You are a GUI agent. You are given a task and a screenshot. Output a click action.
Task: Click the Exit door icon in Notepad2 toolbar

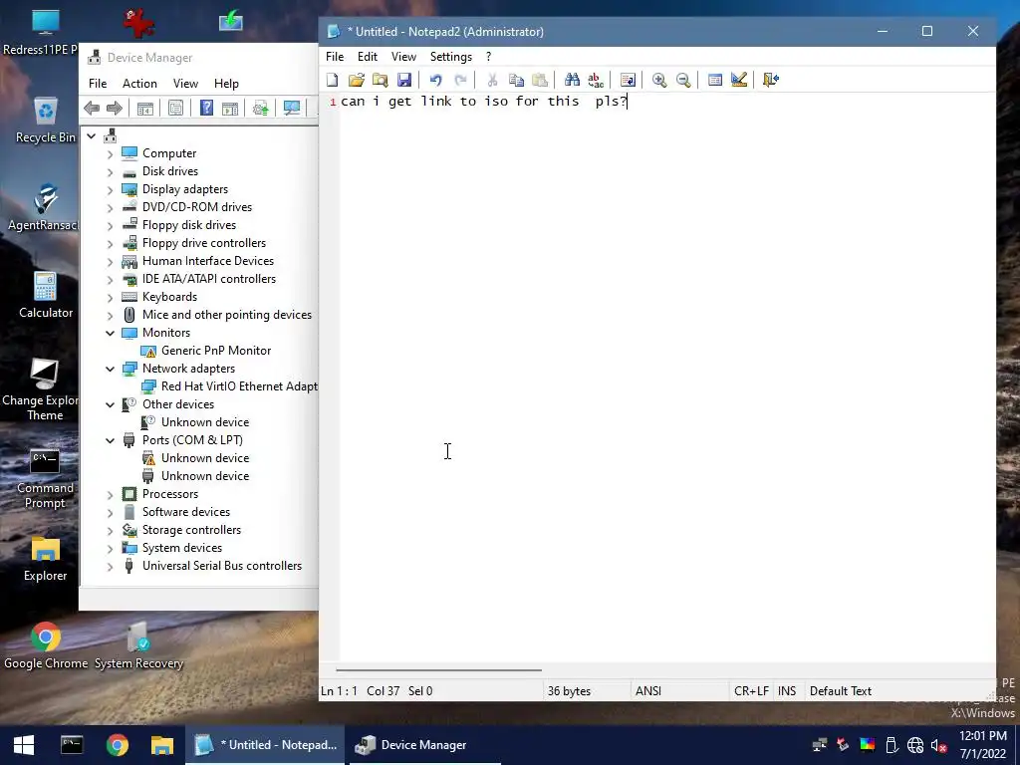coord(771,80)
